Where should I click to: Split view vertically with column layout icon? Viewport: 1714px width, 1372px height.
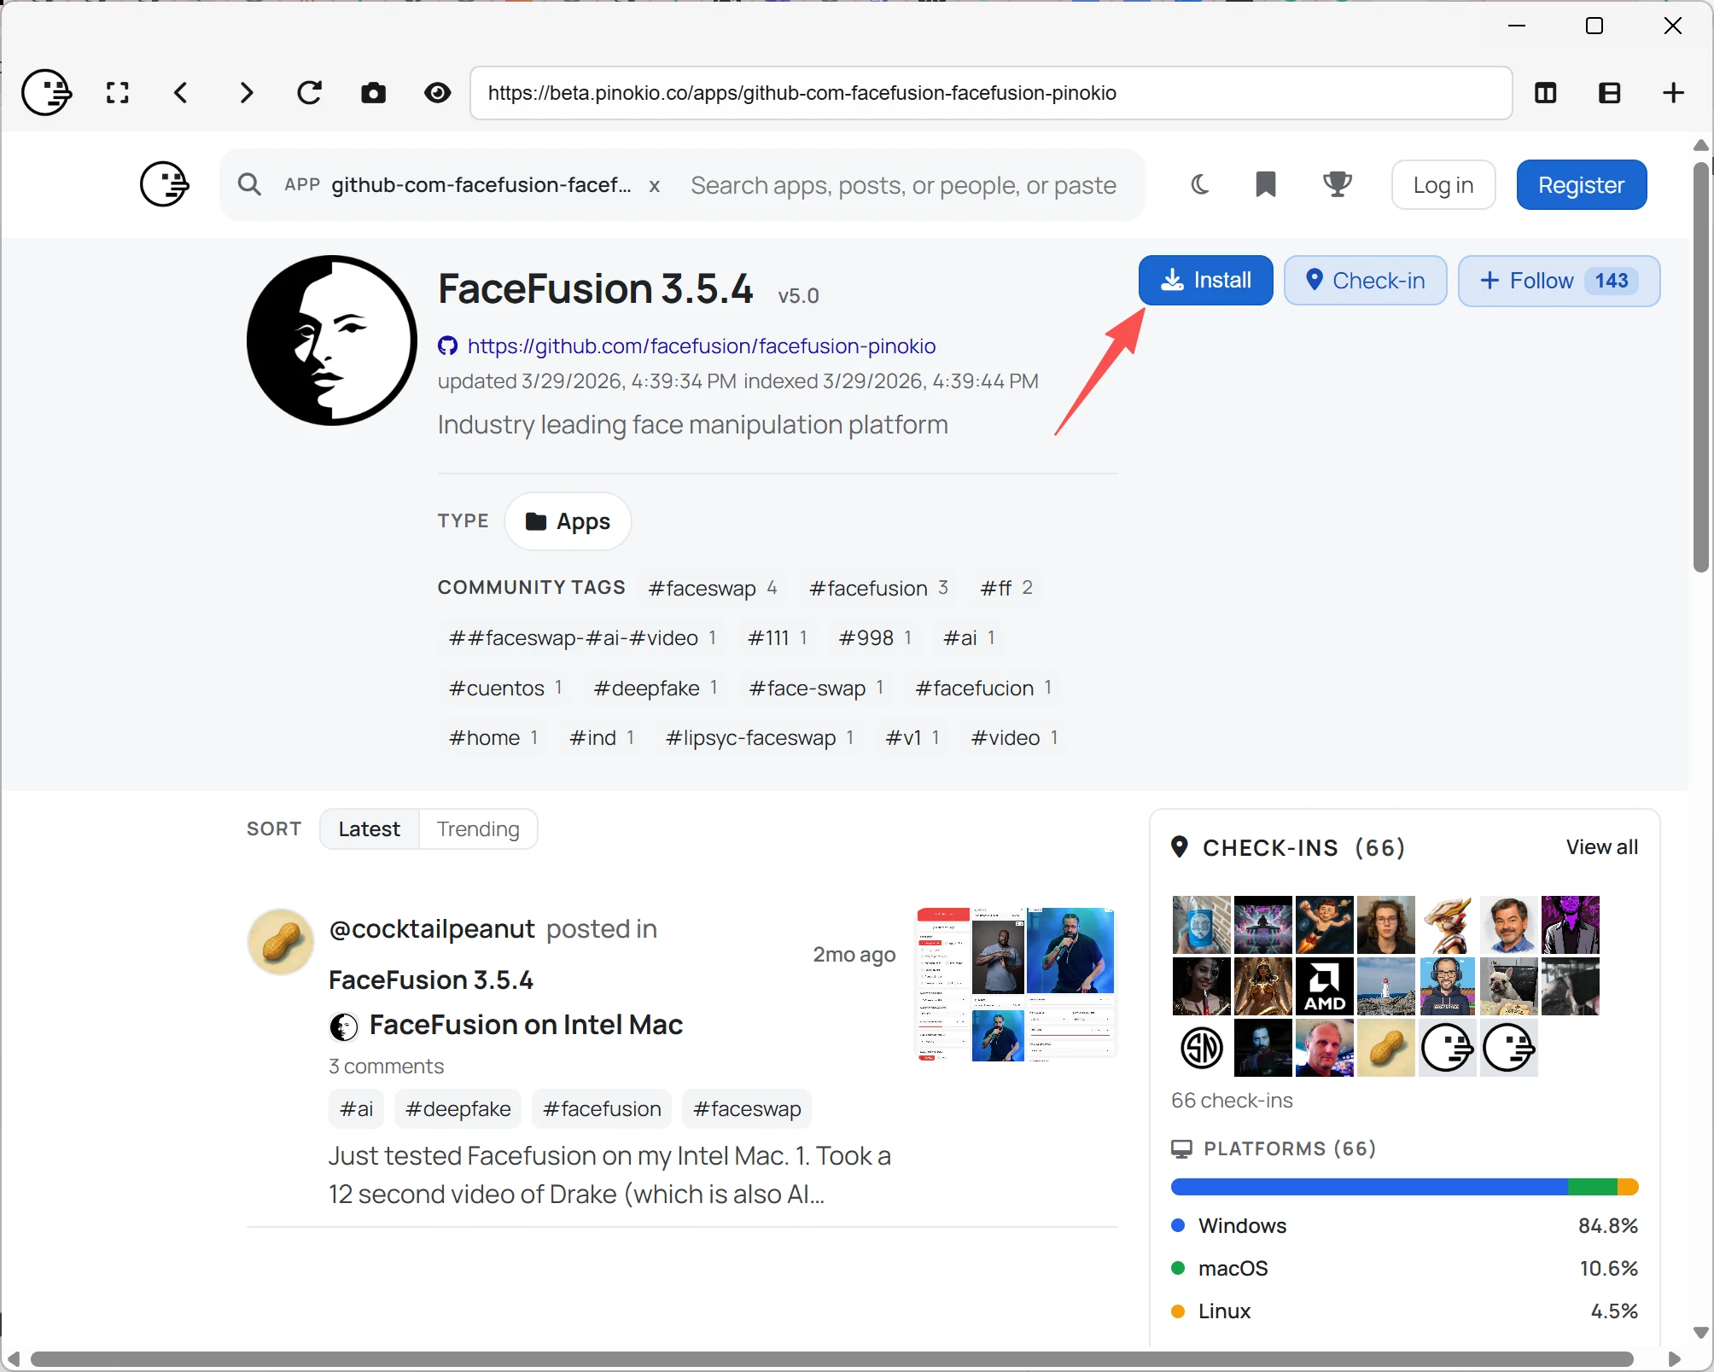[x=1546, y=92]
